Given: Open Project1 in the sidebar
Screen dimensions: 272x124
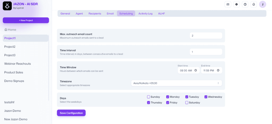Looking at the screenshot, I should coord(25,38).
